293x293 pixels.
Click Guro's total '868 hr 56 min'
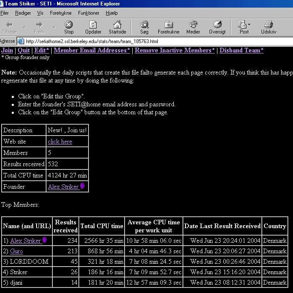click(105, 251)
